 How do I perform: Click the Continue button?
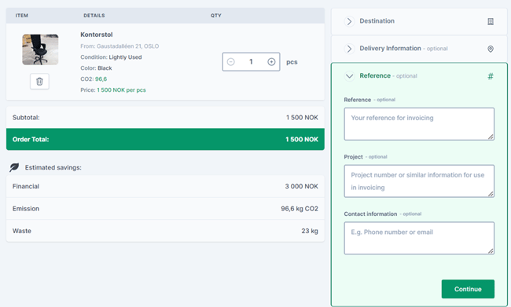point(468,289)
